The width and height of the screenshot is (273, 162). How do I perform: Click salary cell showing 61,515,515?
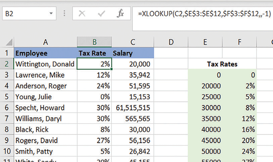(133, 108)
